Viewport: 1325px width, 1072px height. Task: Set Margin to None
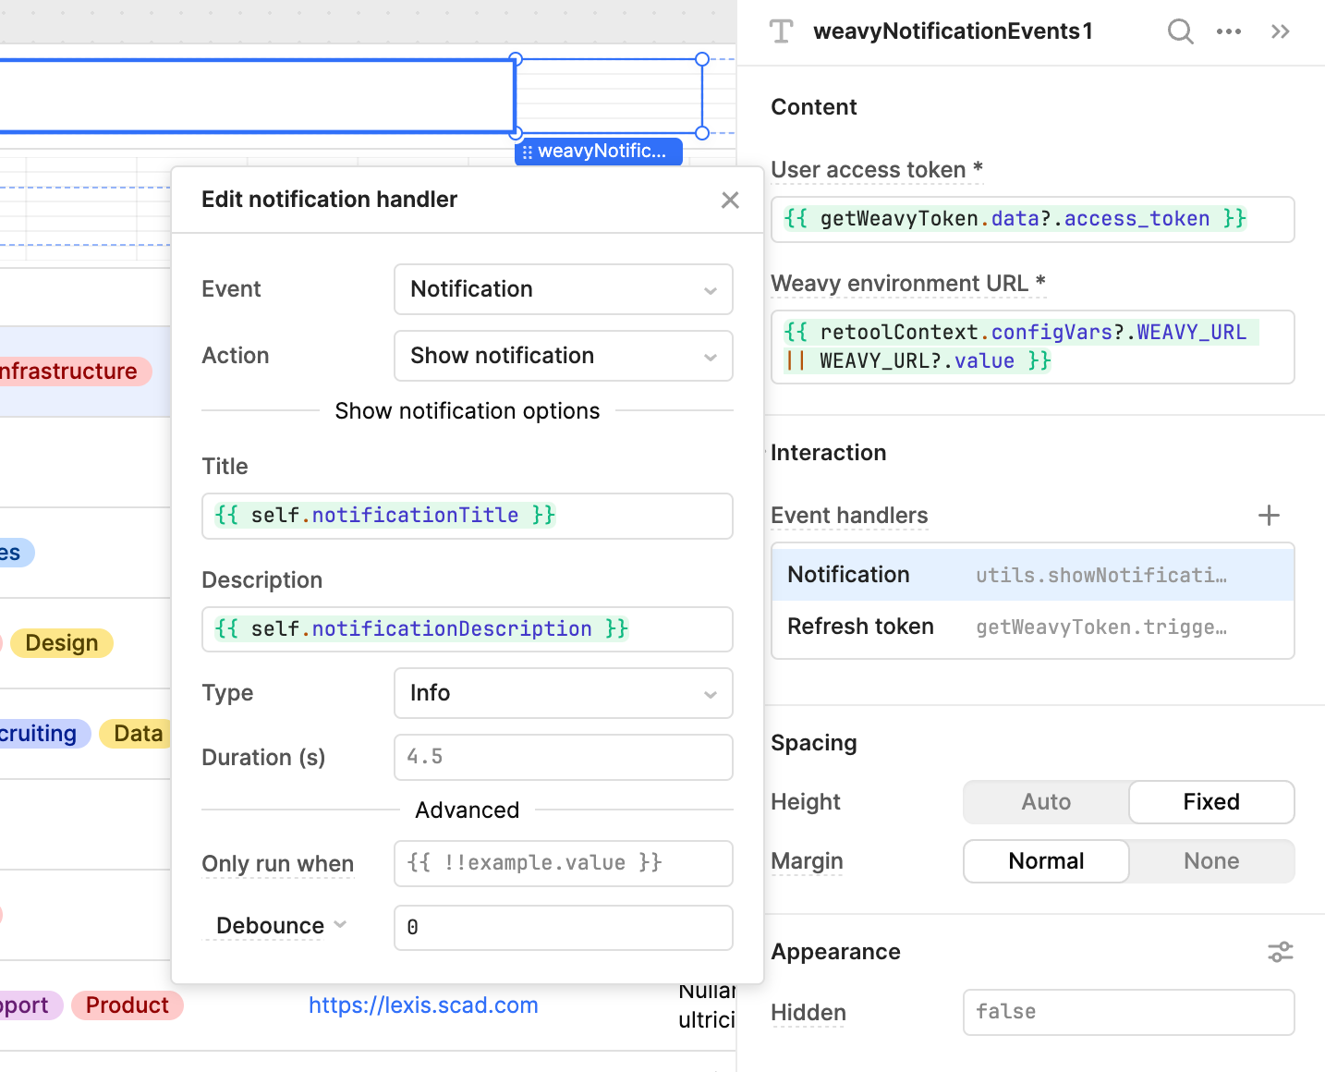pyautogui.click(x=1211, y=860)
